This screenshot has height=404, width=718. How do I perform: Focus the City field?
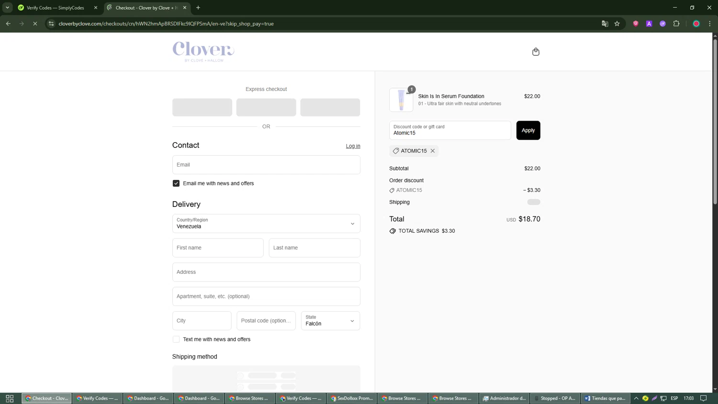click(202, 321)
